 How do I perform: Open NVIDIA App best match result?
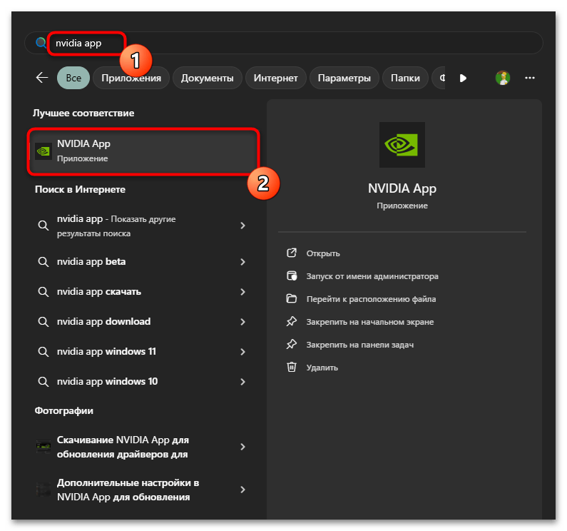[143, 151]
